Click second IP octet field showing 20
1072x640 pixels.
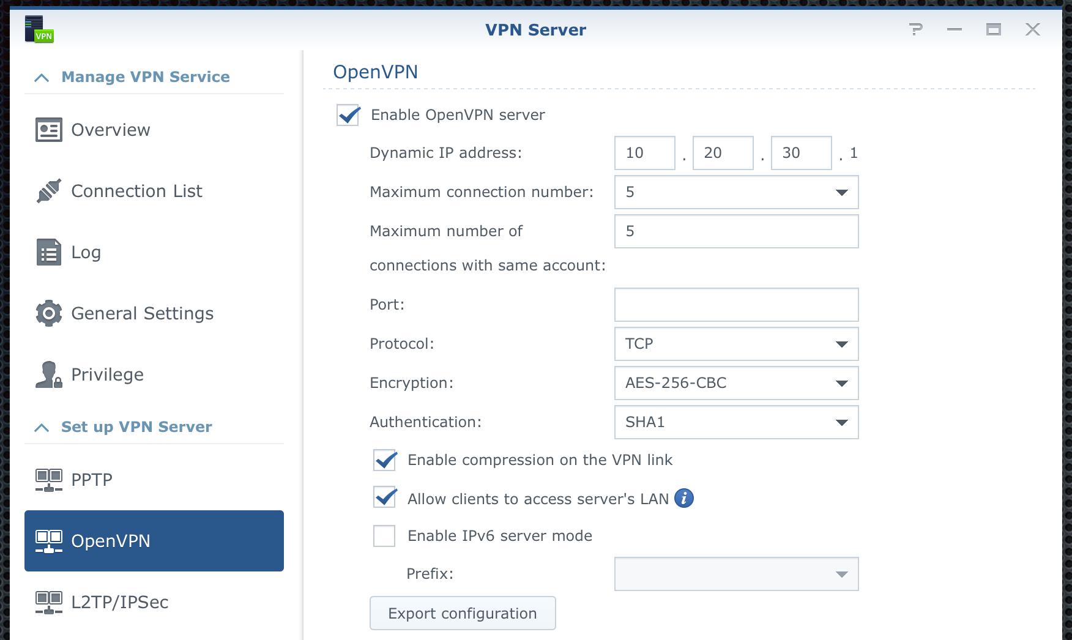click(723, 153)
